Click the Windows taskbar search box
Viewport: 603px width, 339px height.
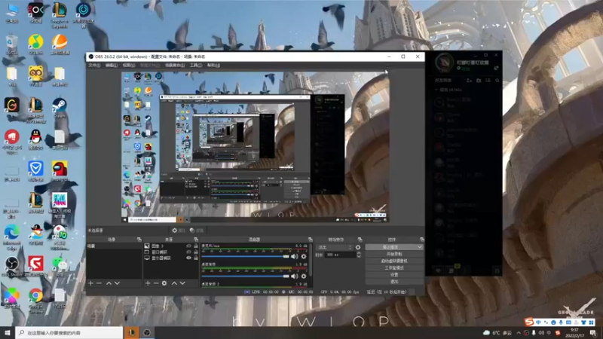point(69,333)
